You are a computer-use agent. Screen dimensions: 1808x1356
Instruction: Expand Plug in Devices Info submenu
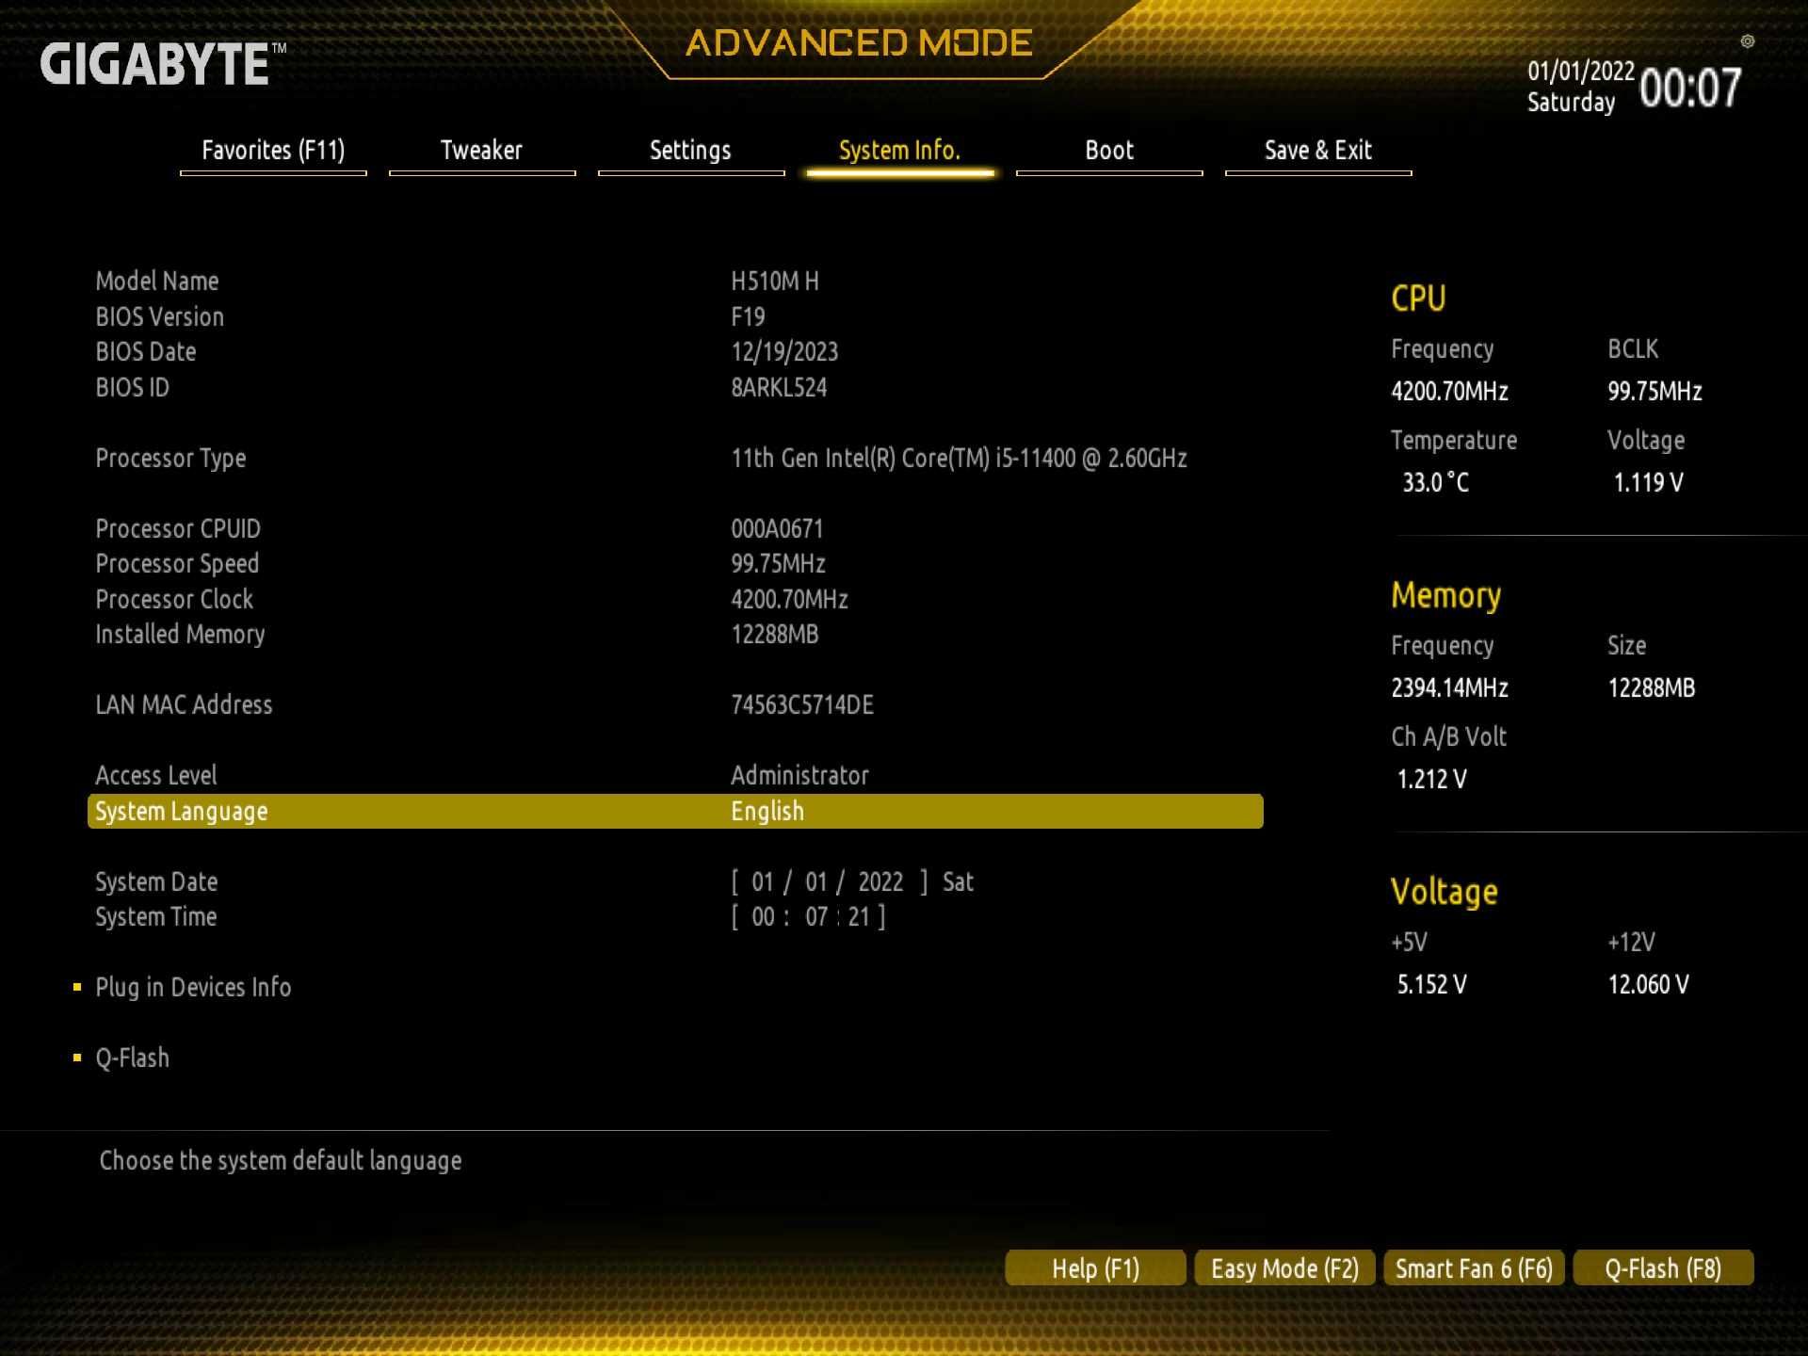point(193,987)
